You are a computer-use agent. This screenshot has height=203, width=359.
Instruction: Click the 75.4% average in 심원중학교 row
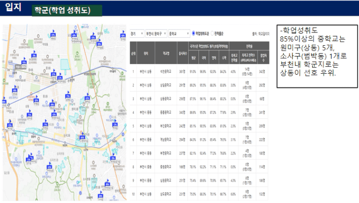coord(193,180)
